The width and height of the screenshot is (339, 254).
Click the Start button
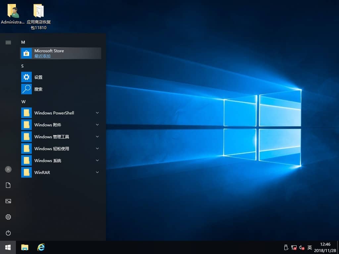(7, 247)
